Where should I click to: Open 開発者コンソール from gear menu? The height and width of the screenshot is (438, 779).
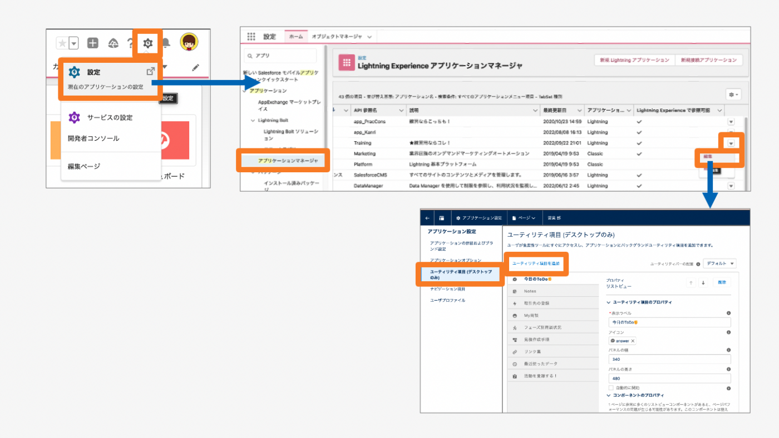click(x=93, y=138)
